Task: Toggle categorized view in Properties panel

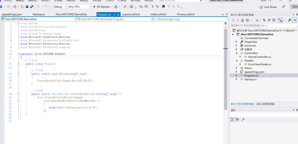Action: point(233,119)
